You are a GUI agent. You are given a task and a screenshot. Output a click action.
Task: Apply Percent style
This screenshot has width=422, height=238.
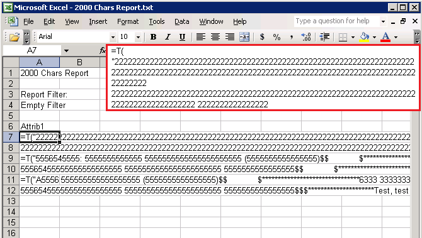[277, 37]
